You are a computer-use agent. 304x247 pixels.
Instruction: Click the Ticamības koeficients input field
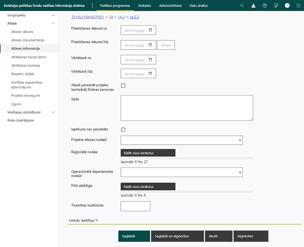135,206
